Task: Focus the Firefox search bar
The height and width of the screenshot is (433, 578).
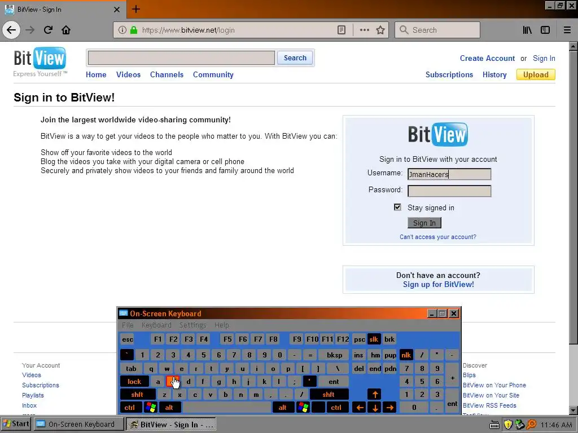Action: (x=437, y=30)
